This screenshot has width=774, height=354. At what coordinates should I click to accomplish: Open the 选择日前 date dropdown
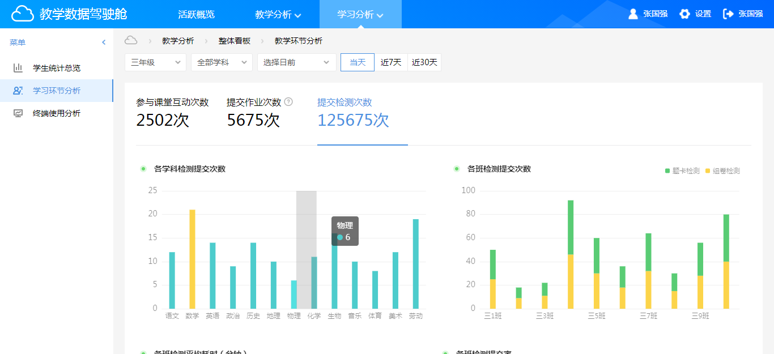296,62
